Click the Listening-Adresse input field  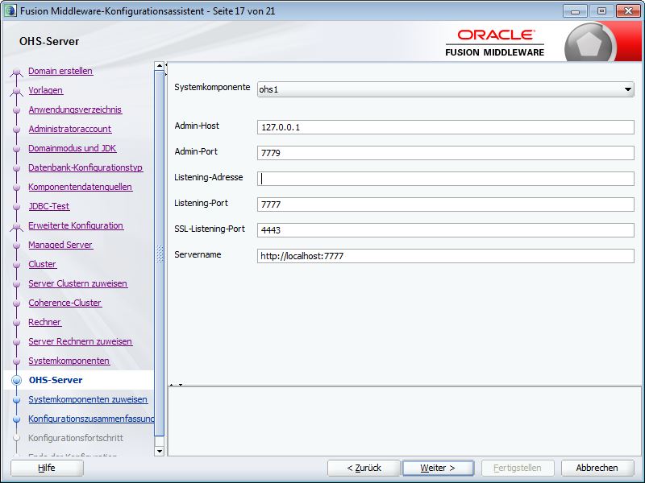(443, 177)
